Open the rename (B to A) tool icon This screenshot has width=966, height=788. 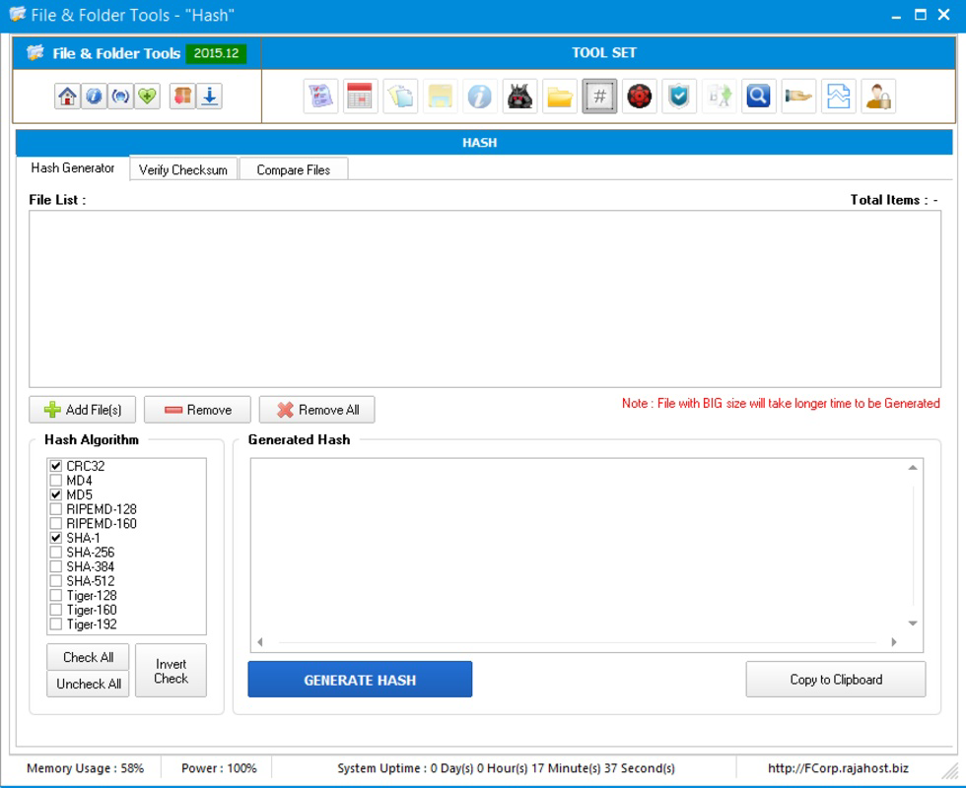(x=719, y=97)
